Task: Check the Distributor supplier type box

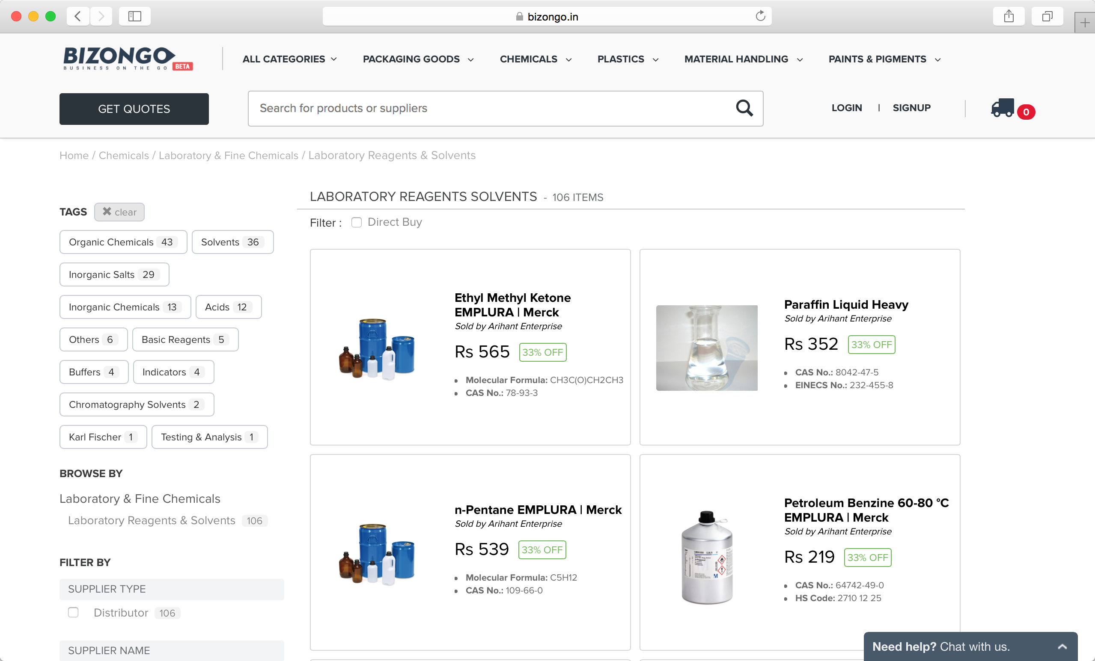Action: (73, 612)
